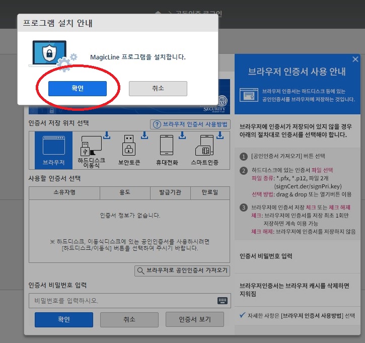Select 보안토큰 storage option
The height and width of the screenshot is (343, 365).
129,150
